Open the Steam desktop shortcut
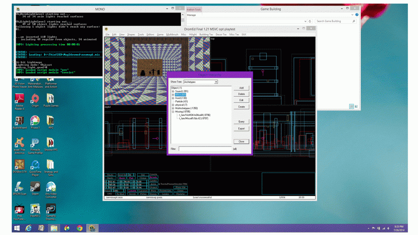Screen dimensions: 418x235 point(35,187)
